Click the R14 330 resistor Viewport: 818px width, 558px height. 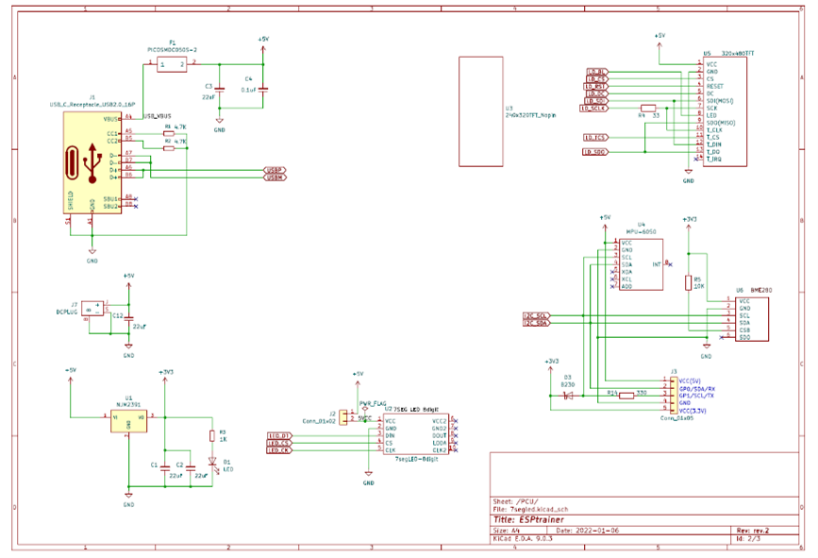click(626, 397)
